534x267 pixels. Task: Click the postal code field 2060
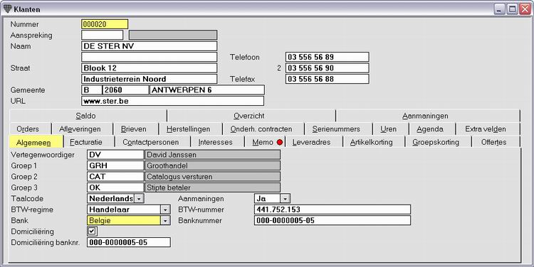(125, 89)
